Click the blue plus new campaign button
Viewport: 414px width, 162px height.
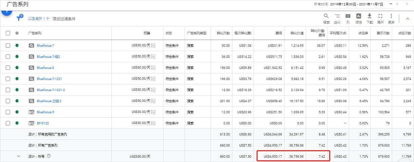[6, 11]
